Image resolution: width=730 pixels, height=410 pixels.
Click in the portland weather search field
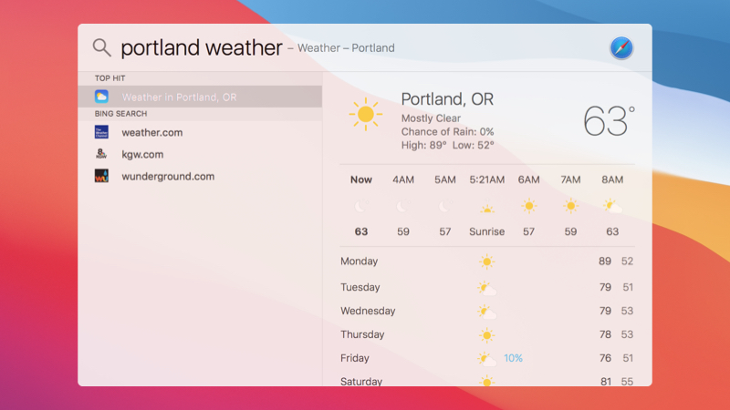(x=201, y=47)
